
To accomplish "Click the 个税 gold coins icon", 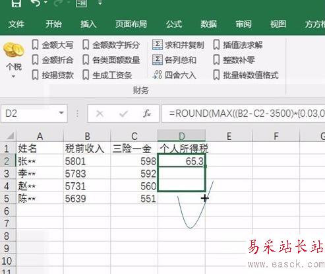I will [14, 50].
